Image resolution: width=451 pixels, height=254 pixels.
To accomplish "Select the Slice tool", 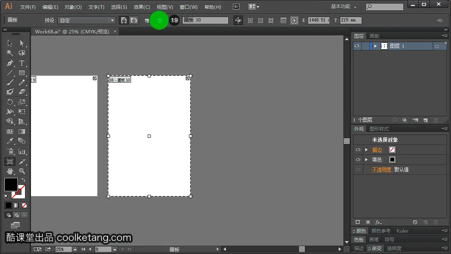I will coord(22,162).
